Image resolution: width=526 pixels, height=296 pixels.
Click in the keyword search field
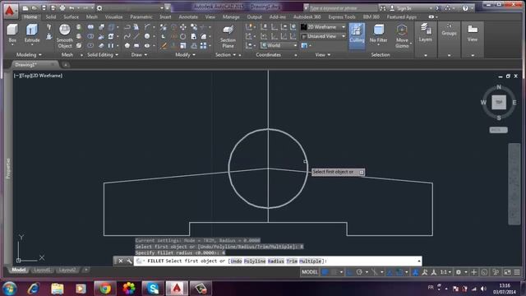pyautogui.click(x=342, y=8)
